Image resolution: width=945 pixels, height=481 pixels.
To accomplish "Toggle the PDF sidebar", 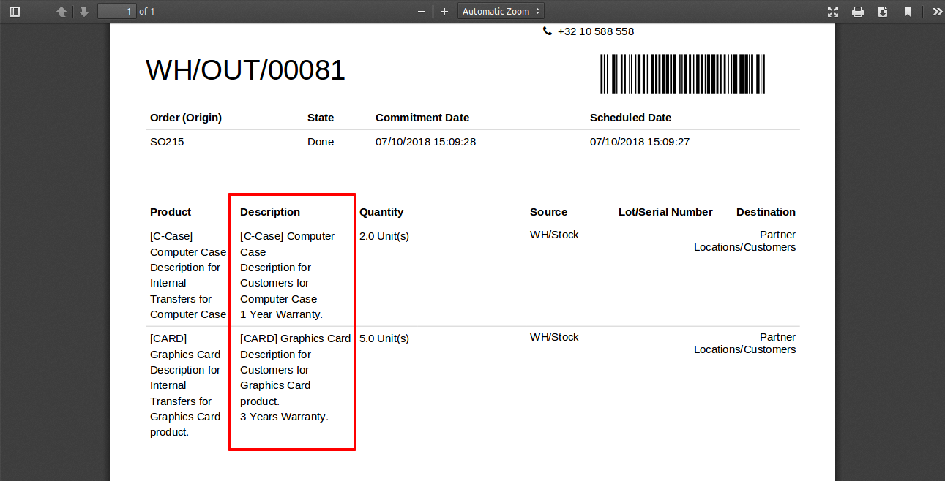I will tap(15, 12).
